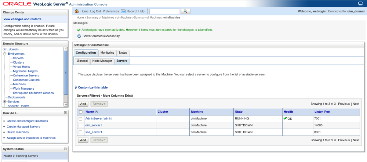The height and width of the screenshot is (162, 367).
Task: Open Migratable Targets tree item
Action: coord(25,71)
